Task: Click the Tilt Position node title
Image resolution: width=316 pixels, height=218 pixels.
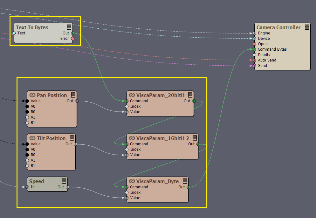Action: 51,138
